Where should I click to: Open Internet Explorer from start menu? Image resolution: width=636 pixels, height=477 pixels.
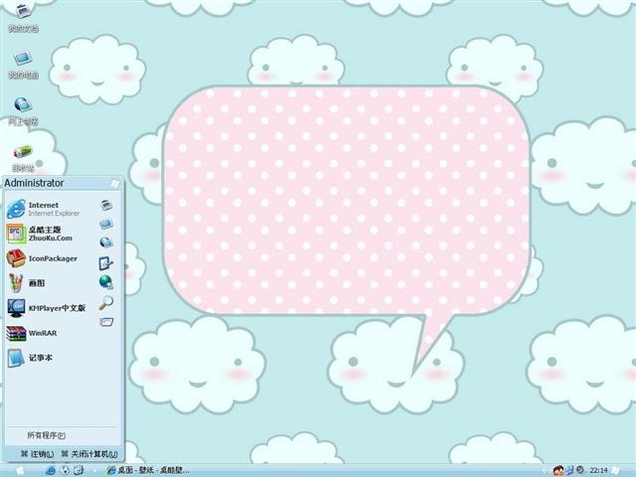pyautogui.click(x=44, y=209)
